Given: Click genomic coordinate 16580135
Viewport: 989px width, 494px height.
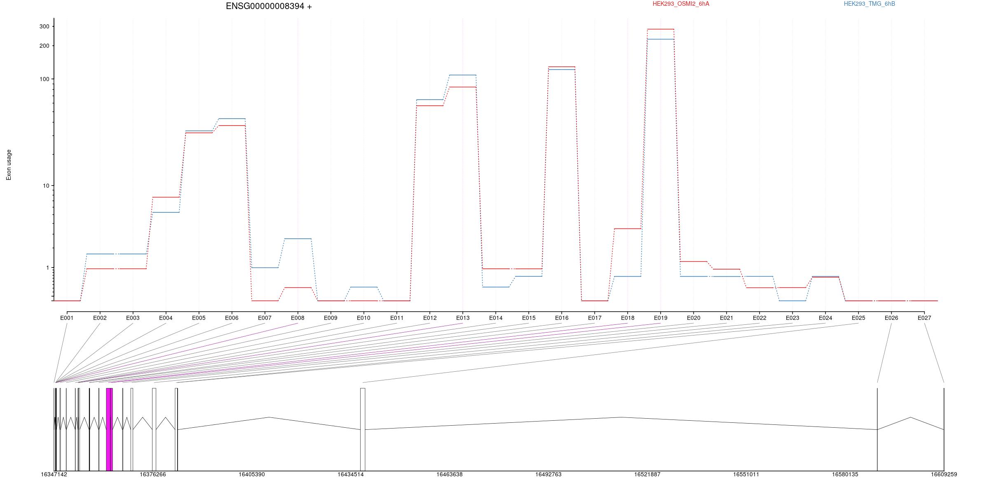Looking at the screenshot, I should pyautogui.click(x=845, y=474).
